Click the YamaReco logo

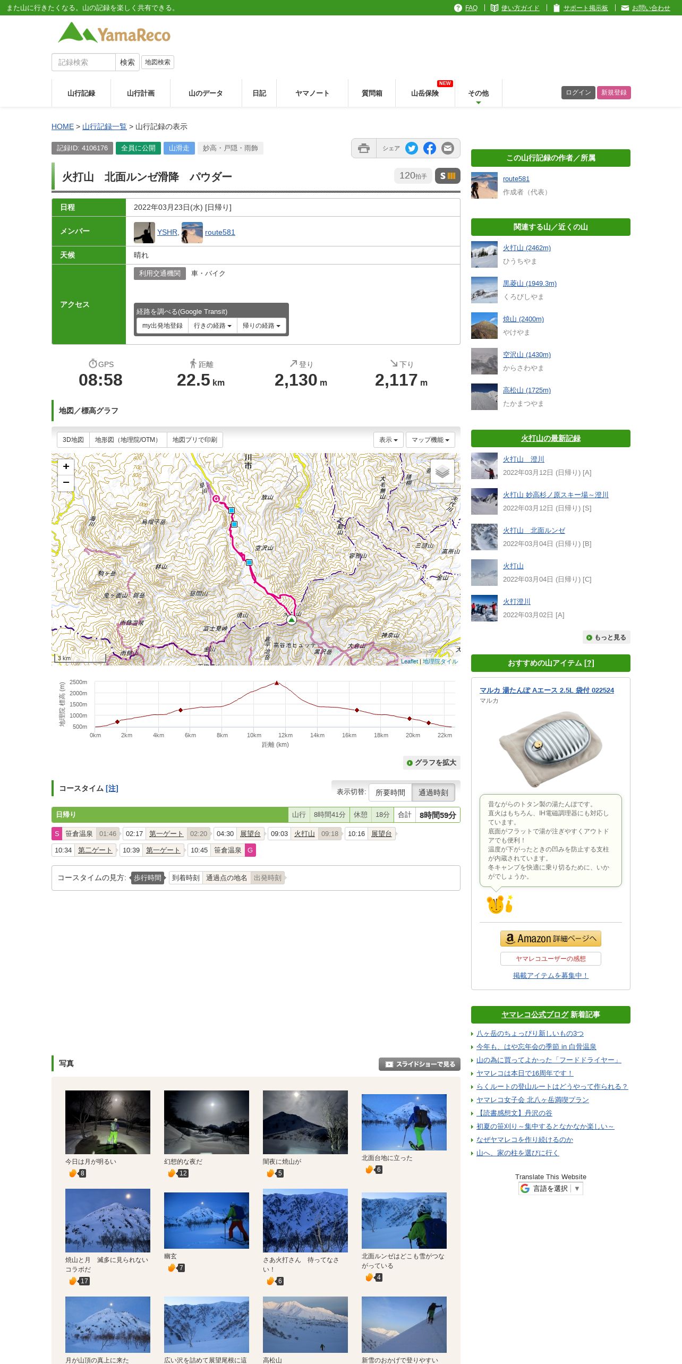114,33
